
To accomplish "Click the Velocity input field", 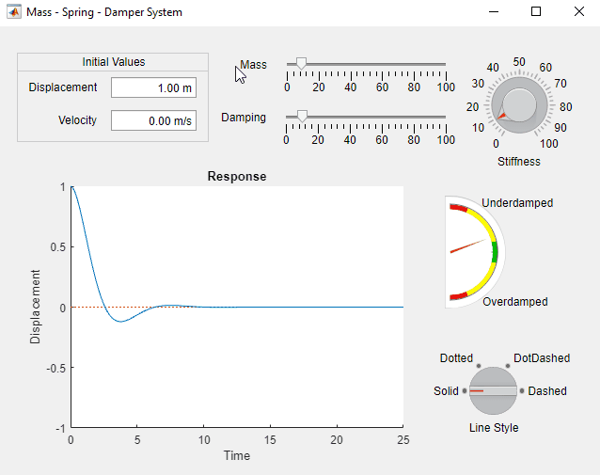I will (153, 120).
